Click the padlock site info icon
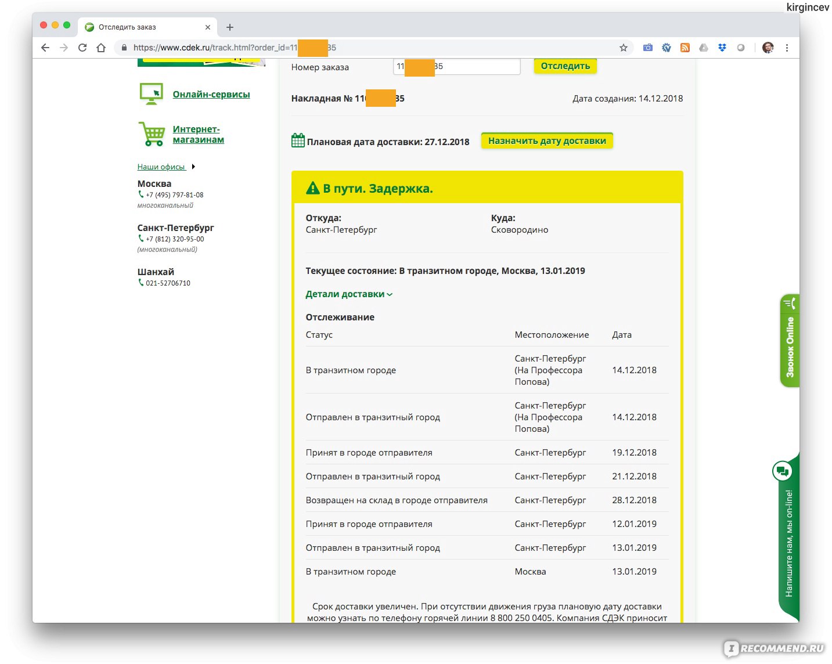Viewport: 832px width, 664px height. tap(124, 48)
